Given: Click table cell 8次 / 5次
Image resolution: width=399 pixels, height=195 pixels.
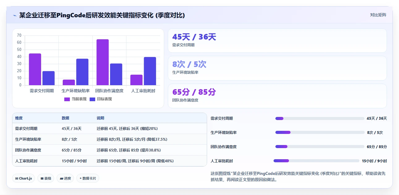Looking at the screenshot, I should (x=70, y=139).
